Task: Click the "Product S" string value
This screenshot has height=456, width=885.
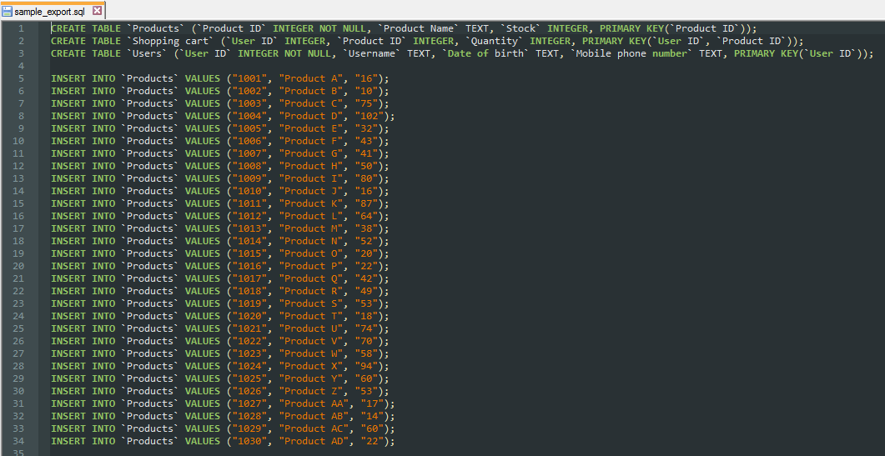Action: click(311, 303)
